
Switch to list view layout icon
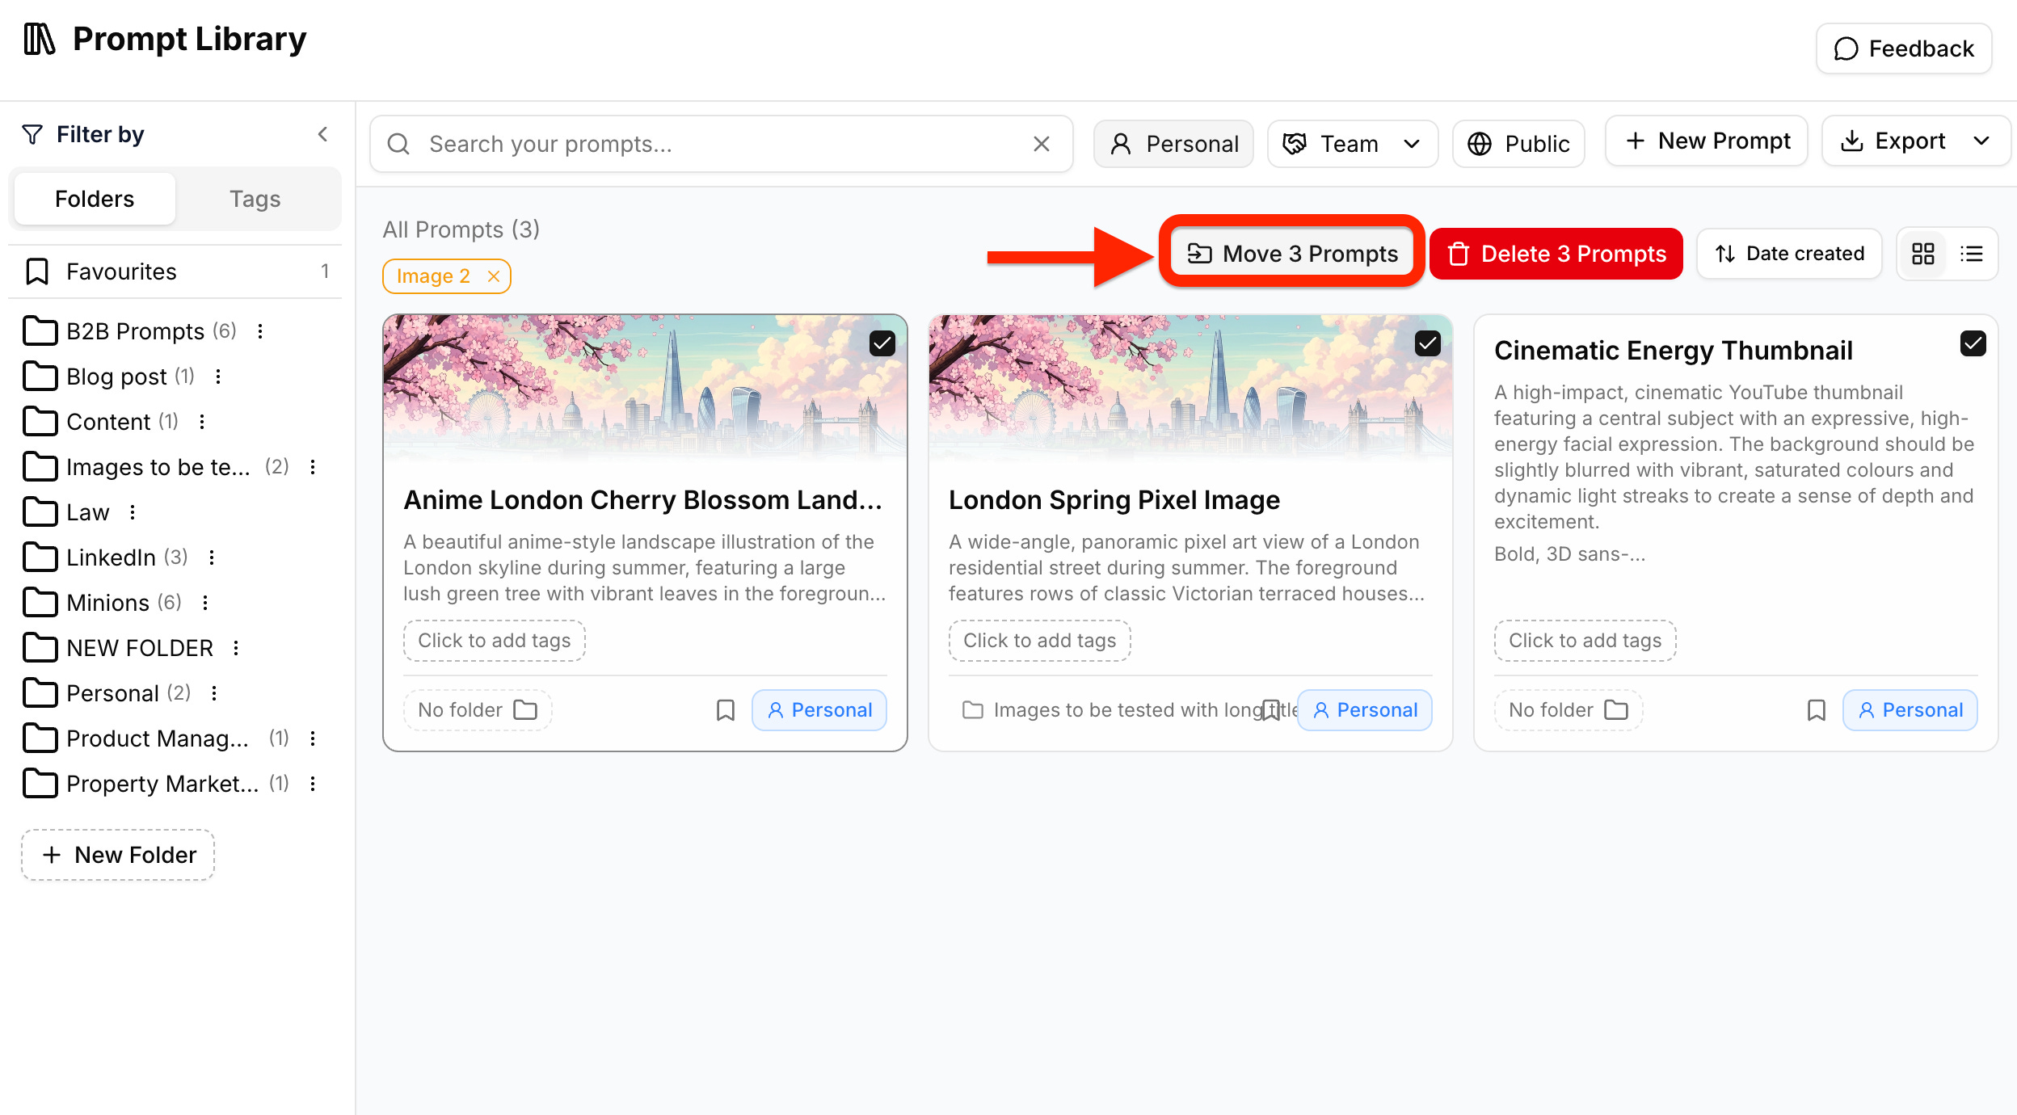tap(1972, 254)
